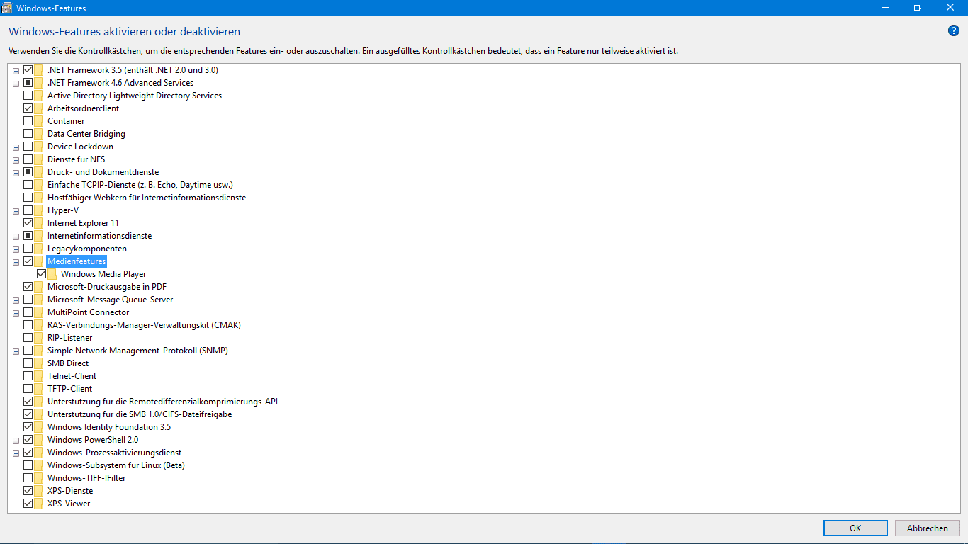Click folder icon beside Telnet-Client
This screenshot has height=544, width=968.
pos(39,376)
